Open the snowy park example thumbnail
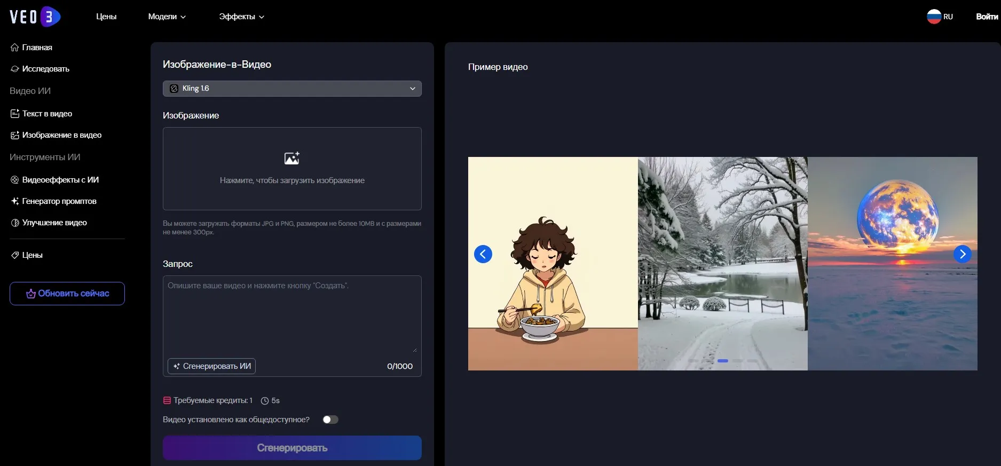The height and width of the screenshot is (466, 1001). pyautogui.click(x=723, y=264)
